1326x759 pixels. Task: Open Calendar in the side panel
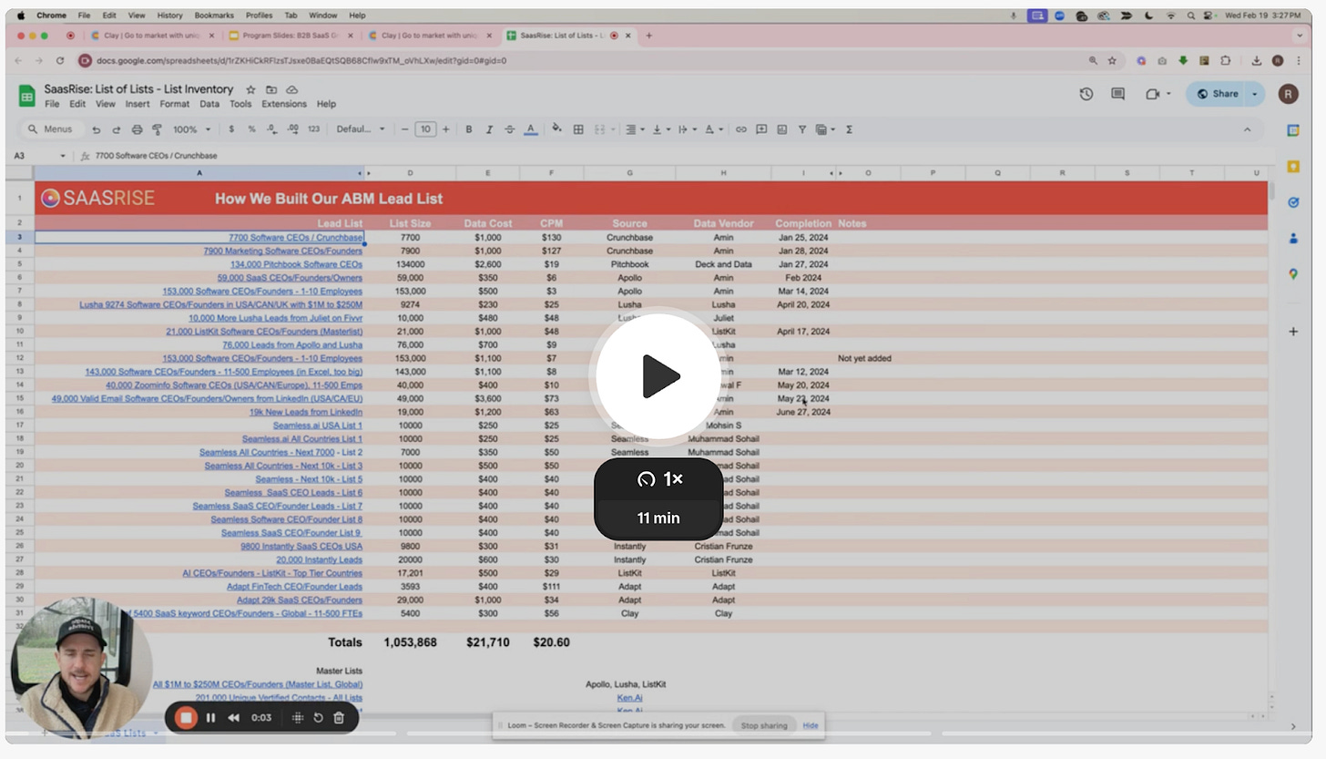point(1292,130)
